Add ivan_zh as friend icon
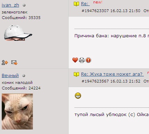 pos(5,63)
